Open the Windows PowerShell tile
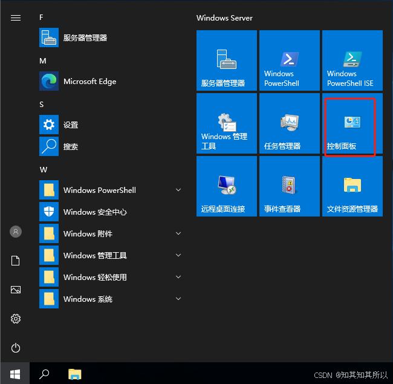The width and height of the screenshot is (393, 384). pos(290,60)
